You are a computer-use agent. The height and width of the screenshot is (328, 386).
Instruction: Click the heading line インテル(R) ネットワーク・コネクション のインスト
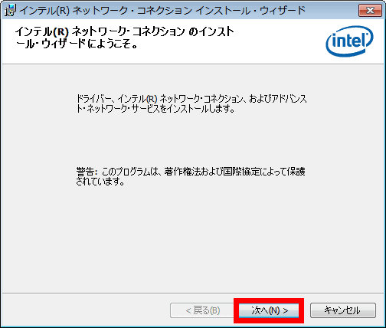coord(124,31)
